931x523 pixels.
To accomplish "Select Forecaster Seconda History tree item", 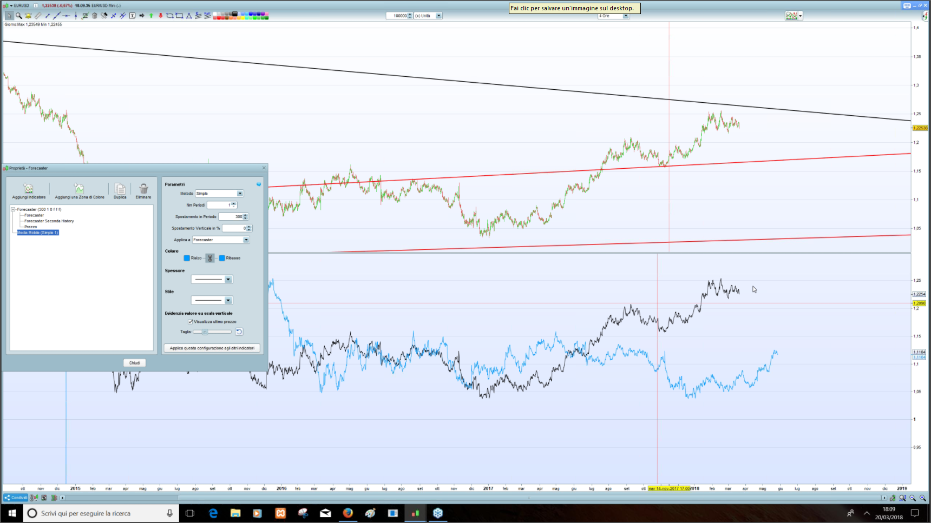I will (x=49, y=221).
